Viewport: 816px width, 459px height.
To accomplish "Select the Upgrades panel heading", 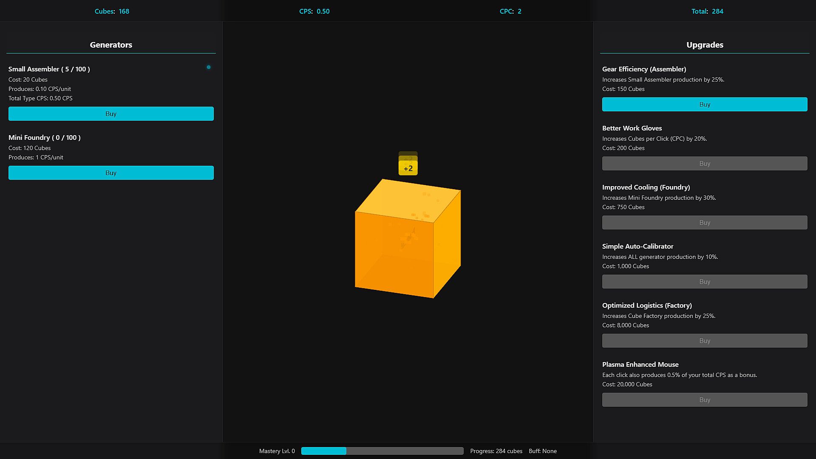I will pos(704,45).
